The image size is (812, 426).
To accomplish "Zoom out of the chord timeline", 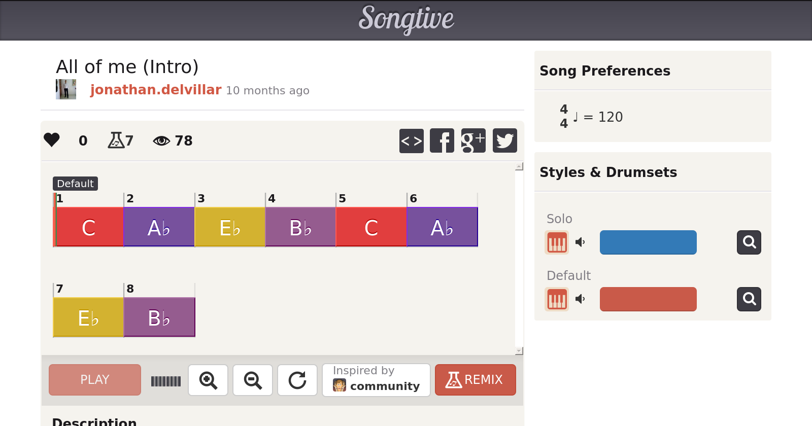I will coord(253,380).
